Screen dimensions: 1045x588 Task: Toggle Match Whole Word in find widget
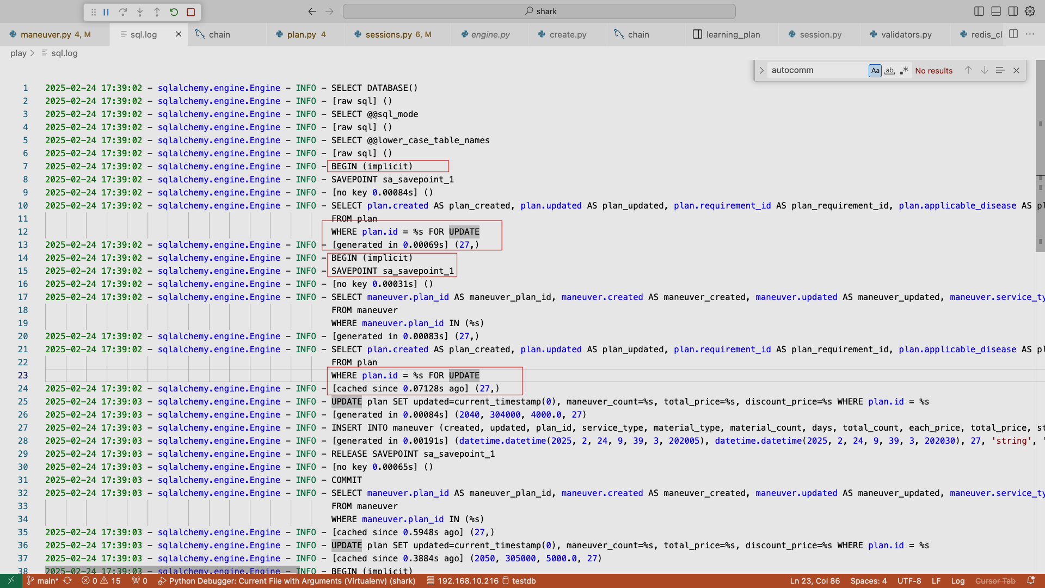[889, 70]
